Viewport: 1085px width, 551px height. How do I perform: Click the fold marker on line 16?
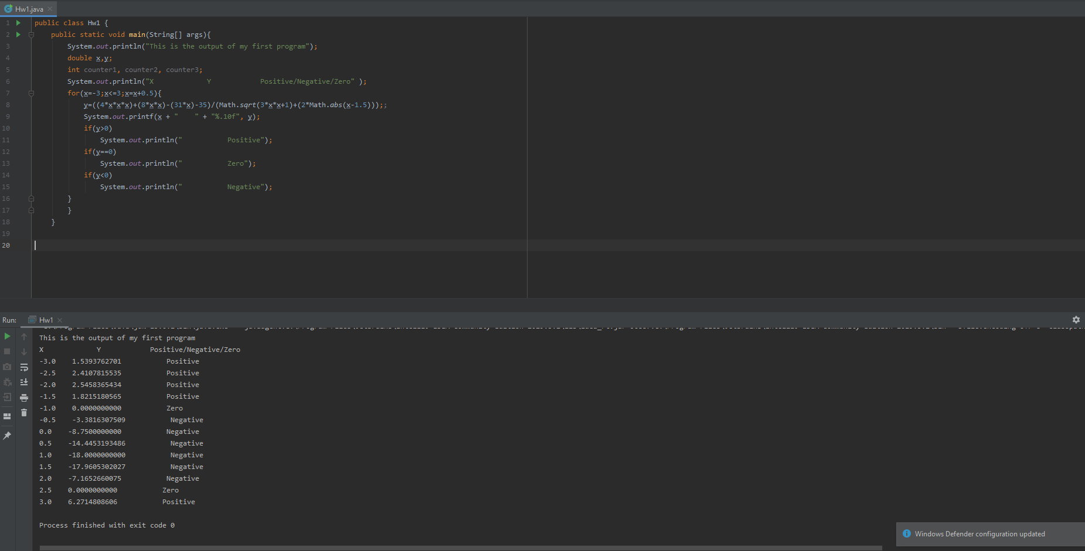pyautogui.click(x=32, y=199)
